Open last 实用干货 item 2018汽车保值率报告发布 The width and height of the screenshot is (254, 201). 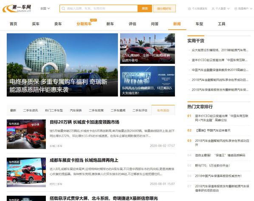(x=220, y=90)
